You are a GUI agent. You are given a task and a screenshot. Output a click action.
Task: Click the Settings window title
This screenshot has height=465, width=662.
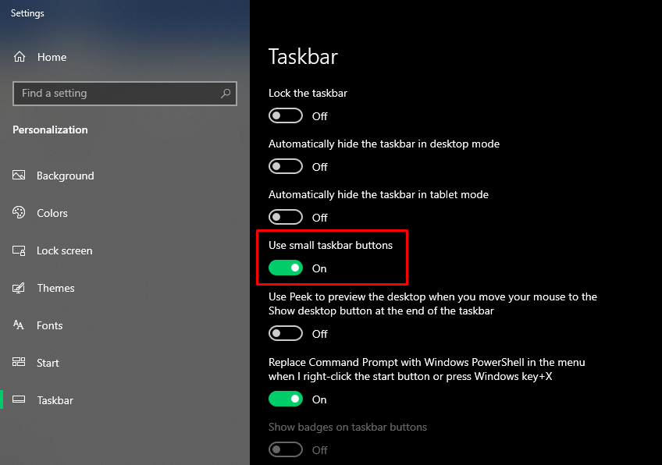[27, 13]
